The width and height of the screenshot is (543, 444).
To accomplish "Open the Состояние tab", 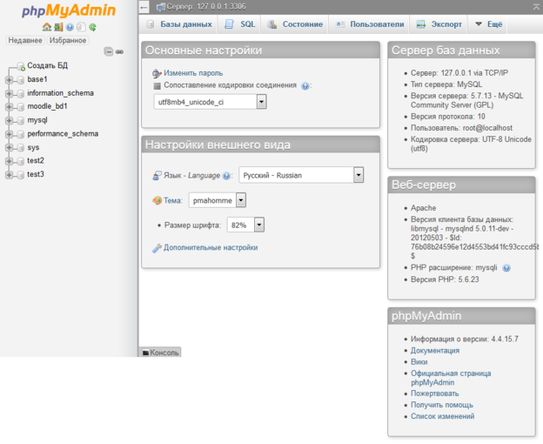I will coord(295,24).
